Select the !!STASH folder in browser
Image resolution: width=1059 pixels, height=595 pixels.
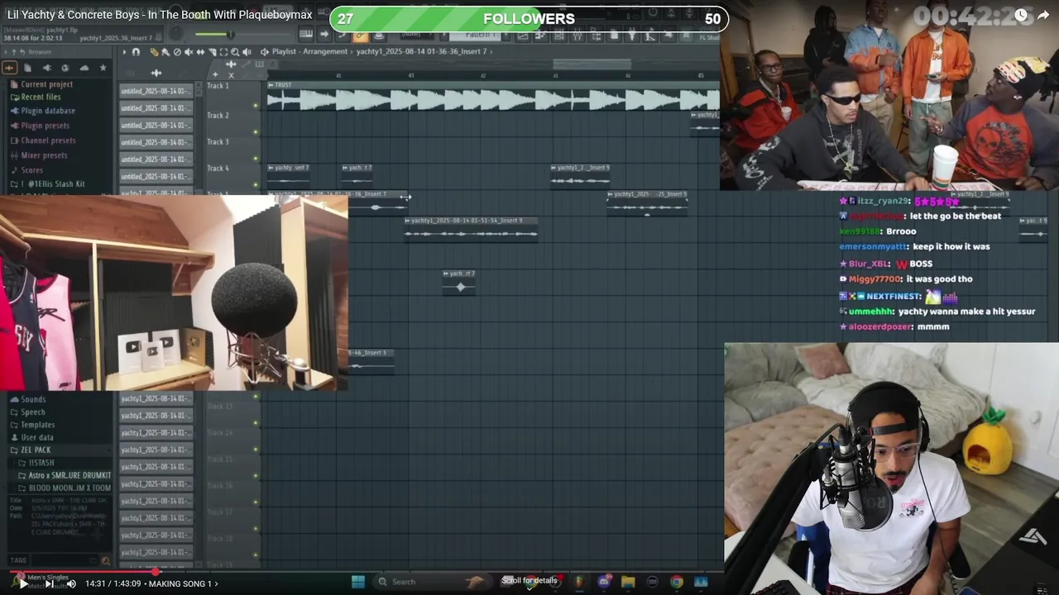[x=41, y=463]
